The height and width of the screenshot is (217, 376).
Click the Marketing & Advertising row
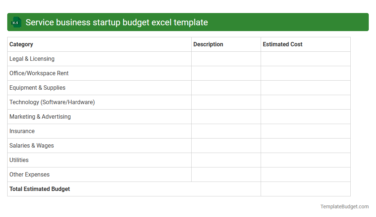click(40, 116)
